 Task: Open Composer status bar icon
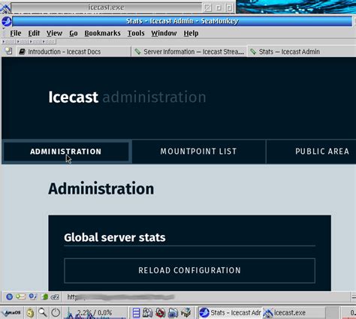click(33, 297)
